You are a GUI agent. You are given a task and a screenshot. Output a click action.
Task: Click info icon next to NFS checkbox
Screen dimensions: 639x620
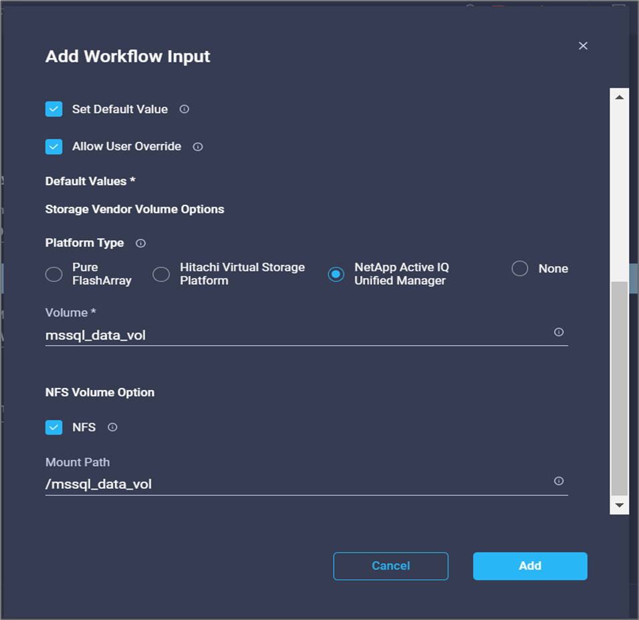click(x=112, y=427)
